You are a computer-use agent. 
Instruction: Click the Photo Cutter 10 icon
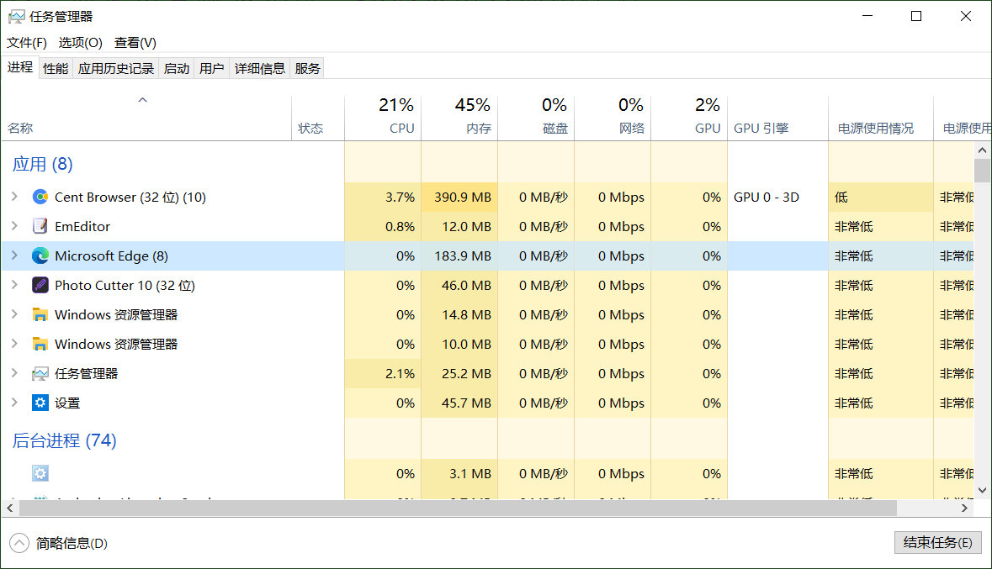pyautogui.click(x=40, y=285)
